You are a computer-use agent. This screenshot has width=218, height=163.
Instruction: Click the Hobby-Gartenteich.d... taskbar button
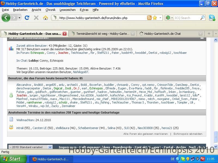coord(51,159)
